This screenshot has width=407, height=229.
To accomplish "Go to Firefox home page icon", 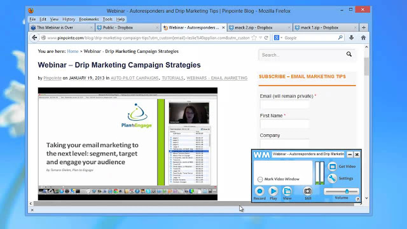I will click(x=363, y=38).
